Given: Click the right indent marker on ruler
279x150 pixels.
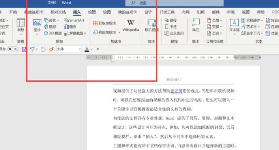Looking at the screenshot, I should [x=234, y=59].
